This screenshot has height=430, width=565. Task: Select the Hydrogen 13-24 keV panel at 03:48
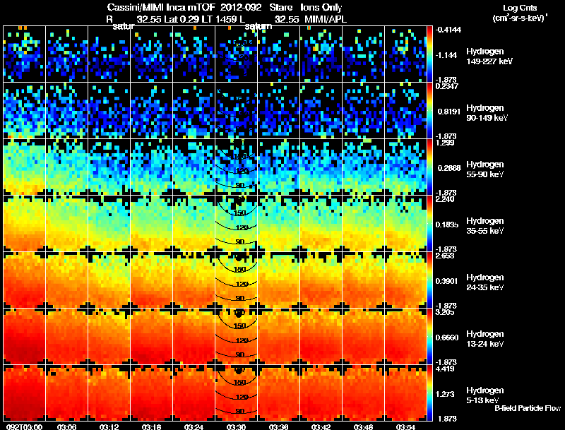click(364, 336)
